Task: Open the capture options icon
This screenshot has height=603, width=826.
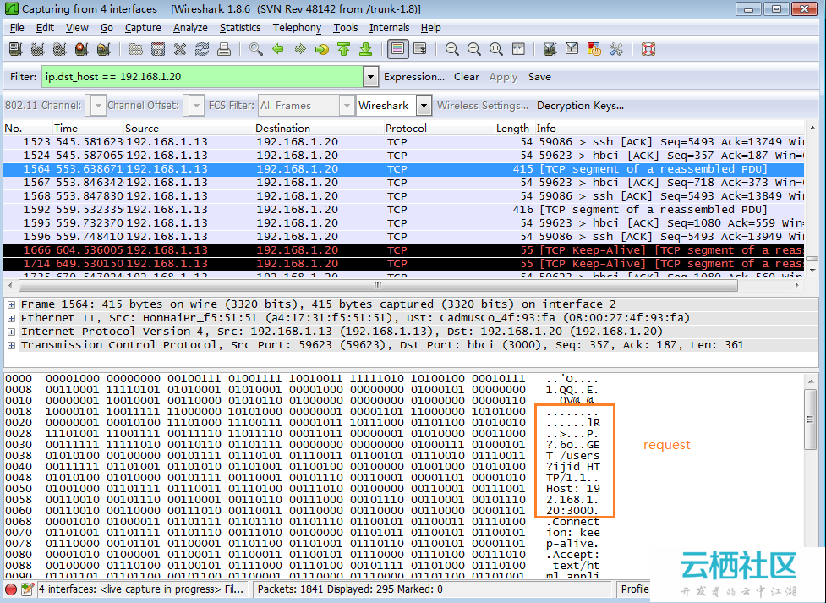Action: [37, 50]
